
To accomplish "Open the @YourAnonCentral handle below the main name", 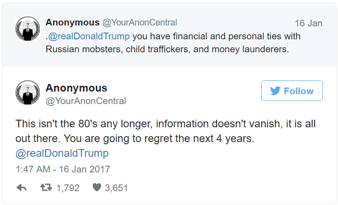I will [x=86, y=101].
